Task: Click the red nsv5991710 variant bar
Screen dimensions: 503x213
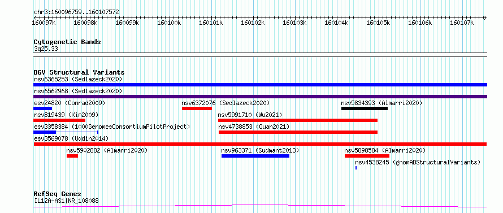Action: pos(298,120)
